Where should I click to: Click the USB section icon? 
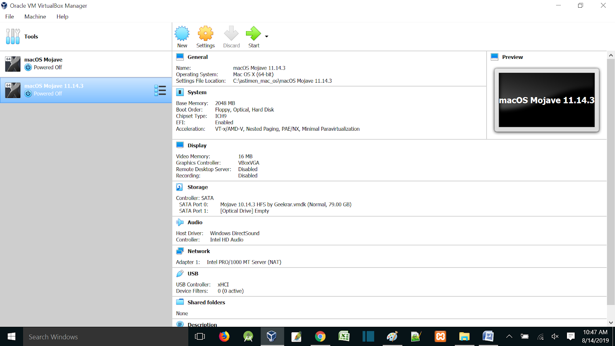pyautogui.click(x=180, y=273)
